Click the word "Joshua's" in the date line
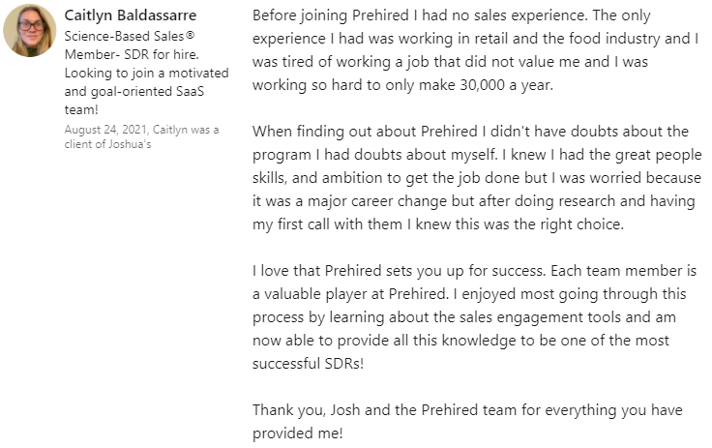The width and height of the screenshot is (712, 448). (133, 143)
